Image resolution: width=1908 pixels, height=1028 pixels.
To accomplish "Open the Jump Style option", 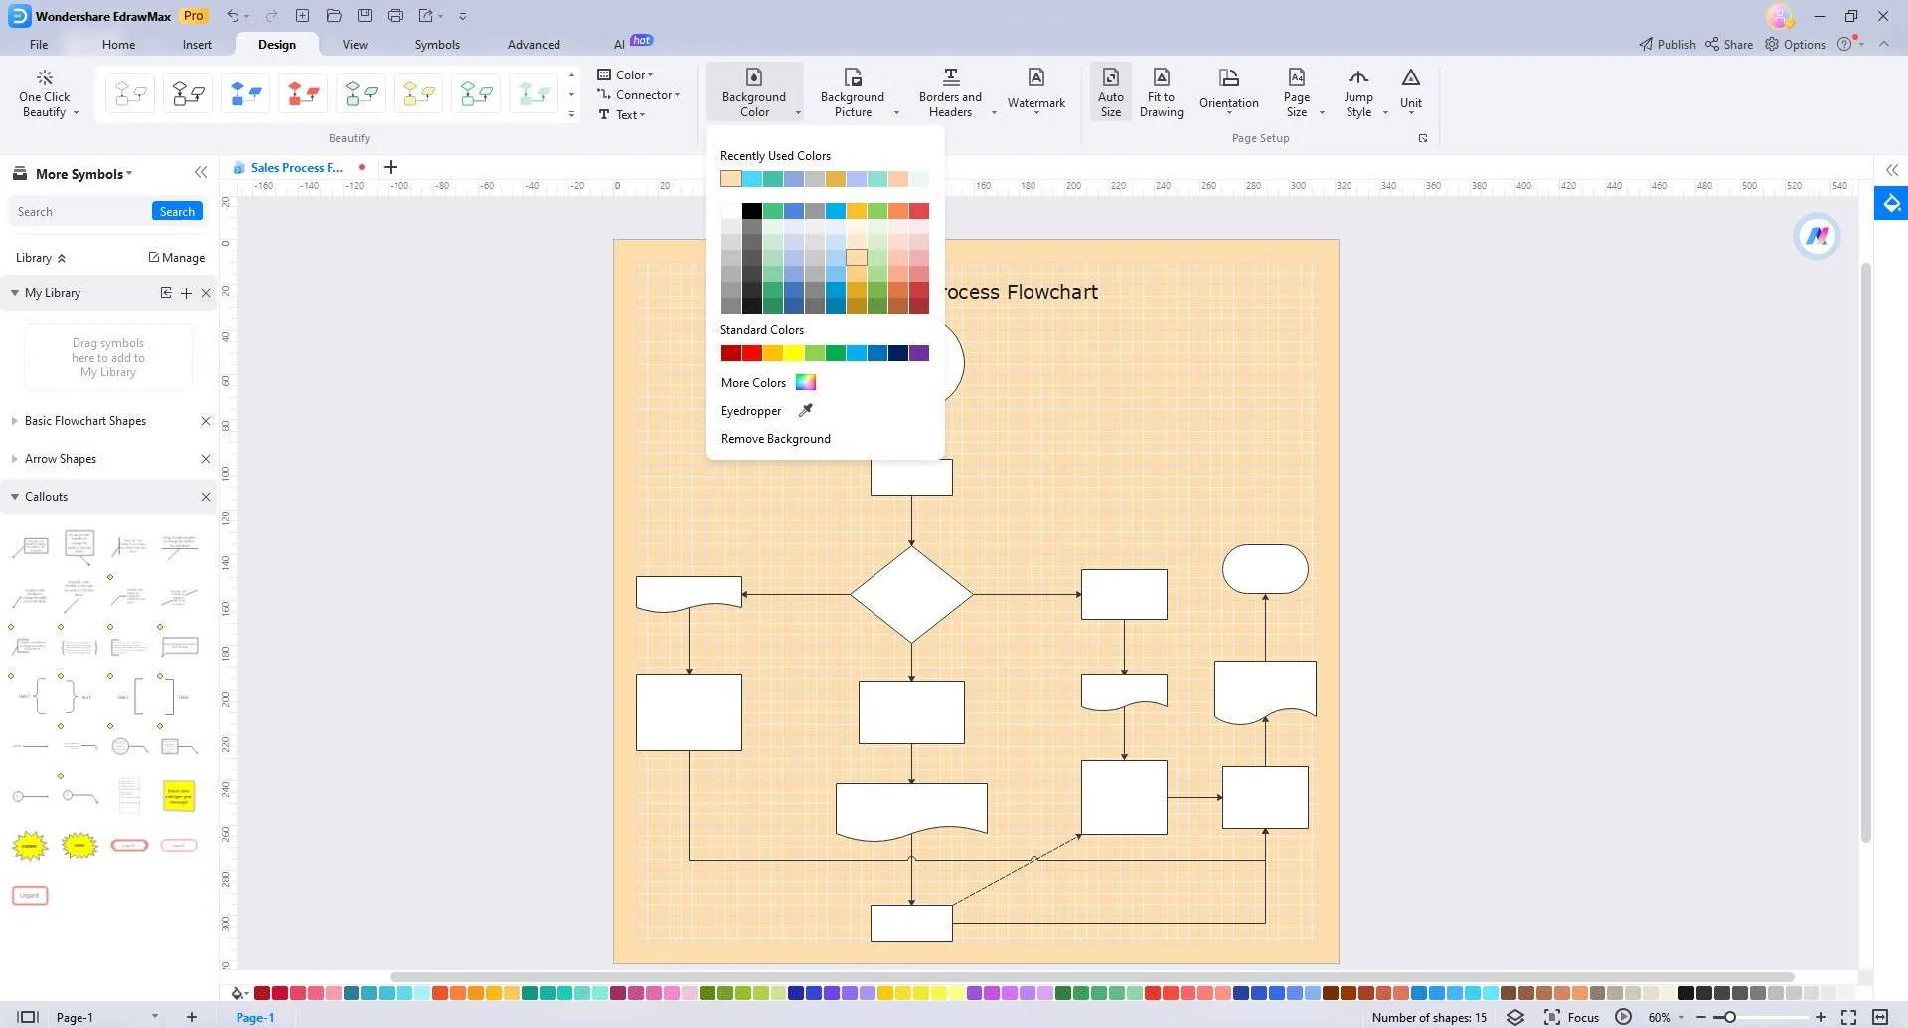I will (x=1358, y=92).
